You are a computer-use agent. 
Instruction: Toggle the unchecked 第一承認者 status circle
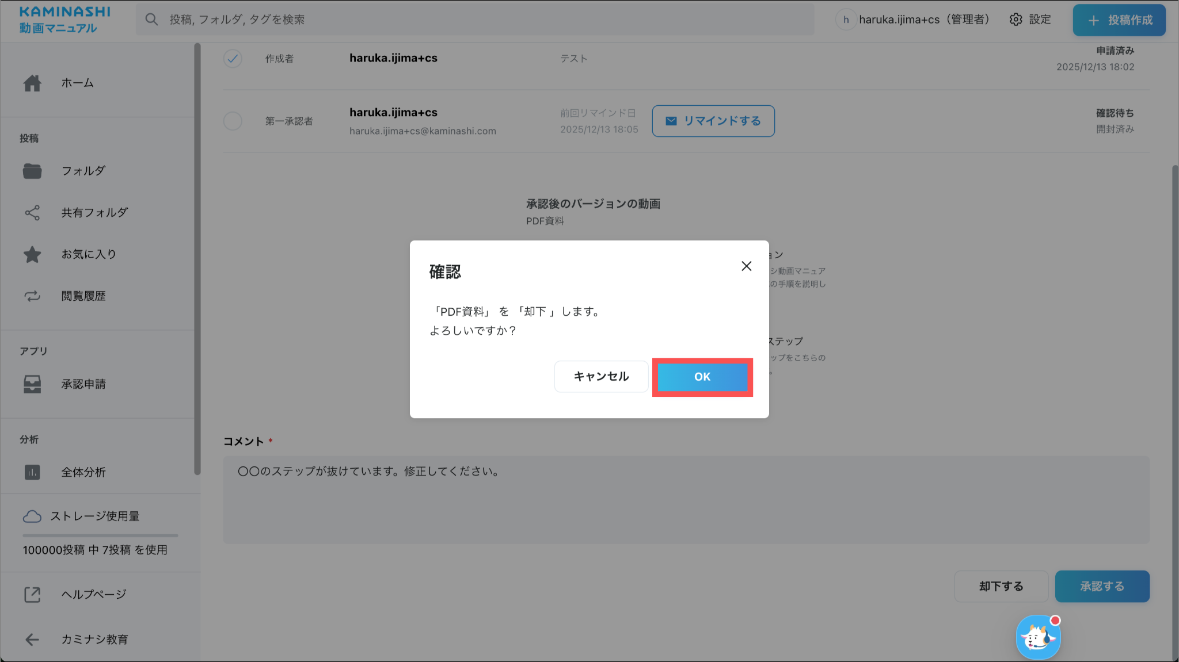pyautogui.click(x=233, y=121)
